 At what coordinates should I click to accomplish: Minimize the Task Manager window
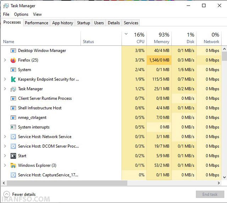pyautogui.click(x=188, y=6)
